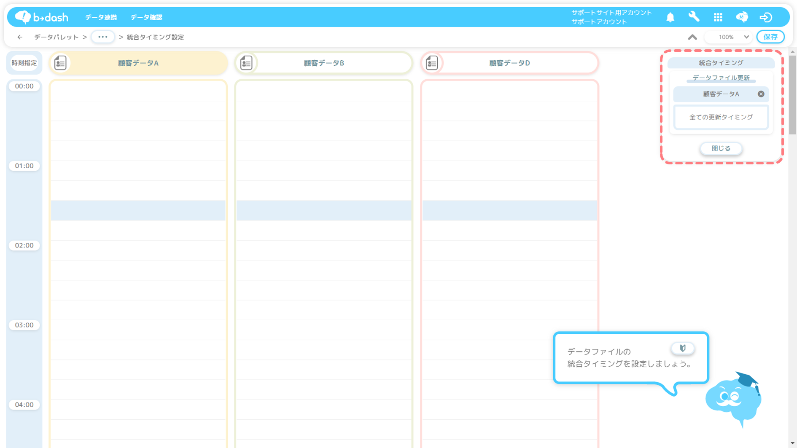Click the データファイル更新 label

click(721, 78)
